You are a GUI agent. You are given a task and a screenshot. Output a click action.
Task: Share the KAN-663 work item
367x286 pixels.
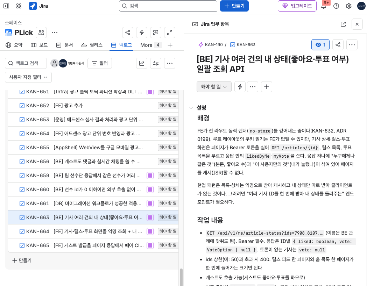(x=338, y=45)
